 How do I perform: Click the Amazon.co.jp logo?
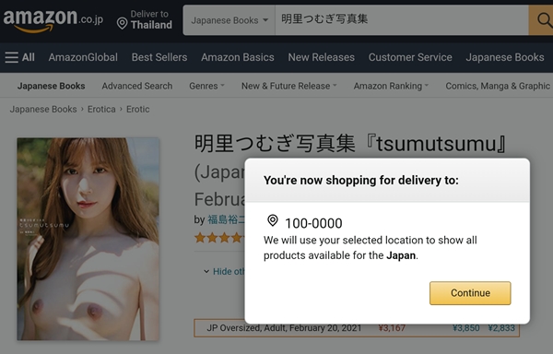[x=53, y=20]
